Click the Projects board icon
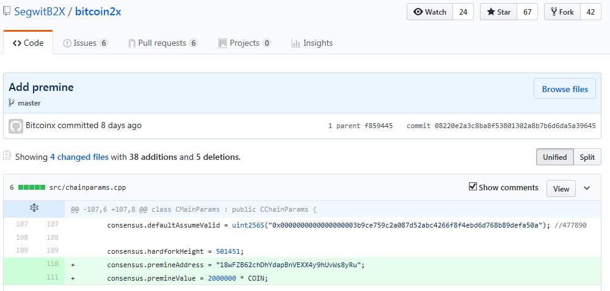The width and height of the screenshot is (610, 291). (x=222, y=43)
